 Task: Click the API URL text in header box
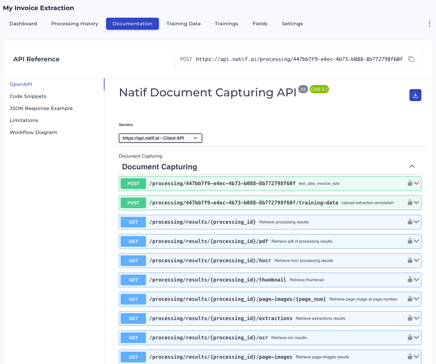(299, 59)
